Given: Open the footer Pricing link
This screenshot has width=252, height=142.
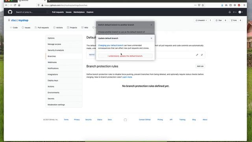Looking at the screenshot, I should (x=160, y=120).
